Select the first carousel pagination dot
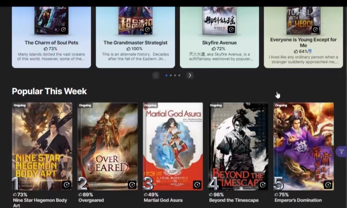 pyautogui.click(x=166, y=75)
